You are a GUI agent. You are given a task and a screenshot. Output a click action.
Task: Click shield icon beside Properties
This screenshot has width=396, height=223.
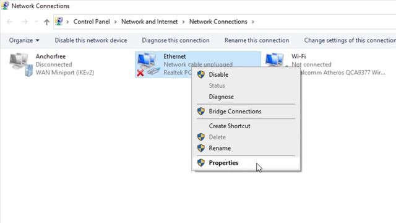coord(201,163)
